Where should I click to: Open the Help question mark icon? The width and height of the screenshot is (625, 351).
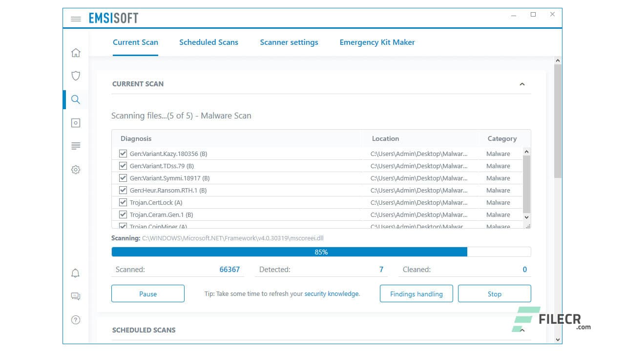76,320
